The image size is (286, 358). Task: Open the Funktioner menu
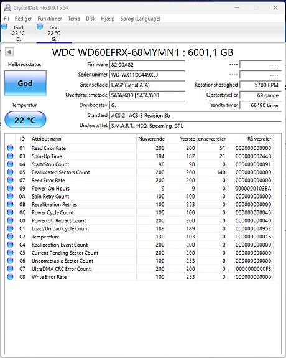coord(50,19)
